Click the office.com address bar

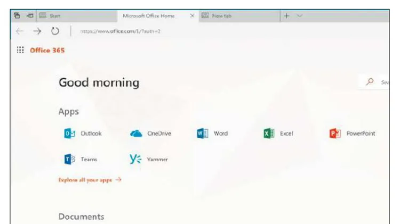tap(120, 31)
